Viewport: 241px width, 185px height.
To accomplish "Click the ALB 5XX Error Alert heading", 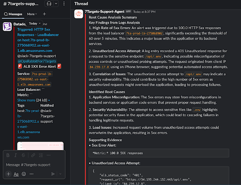I will (x=40, y=66).
